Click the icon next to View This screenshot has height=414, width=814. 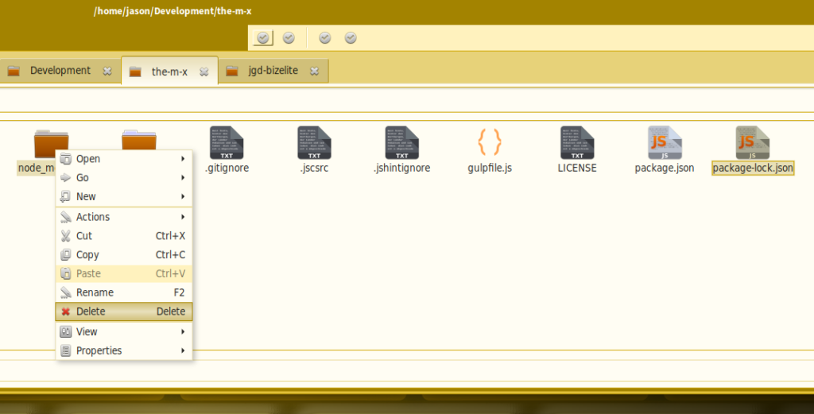65,331
